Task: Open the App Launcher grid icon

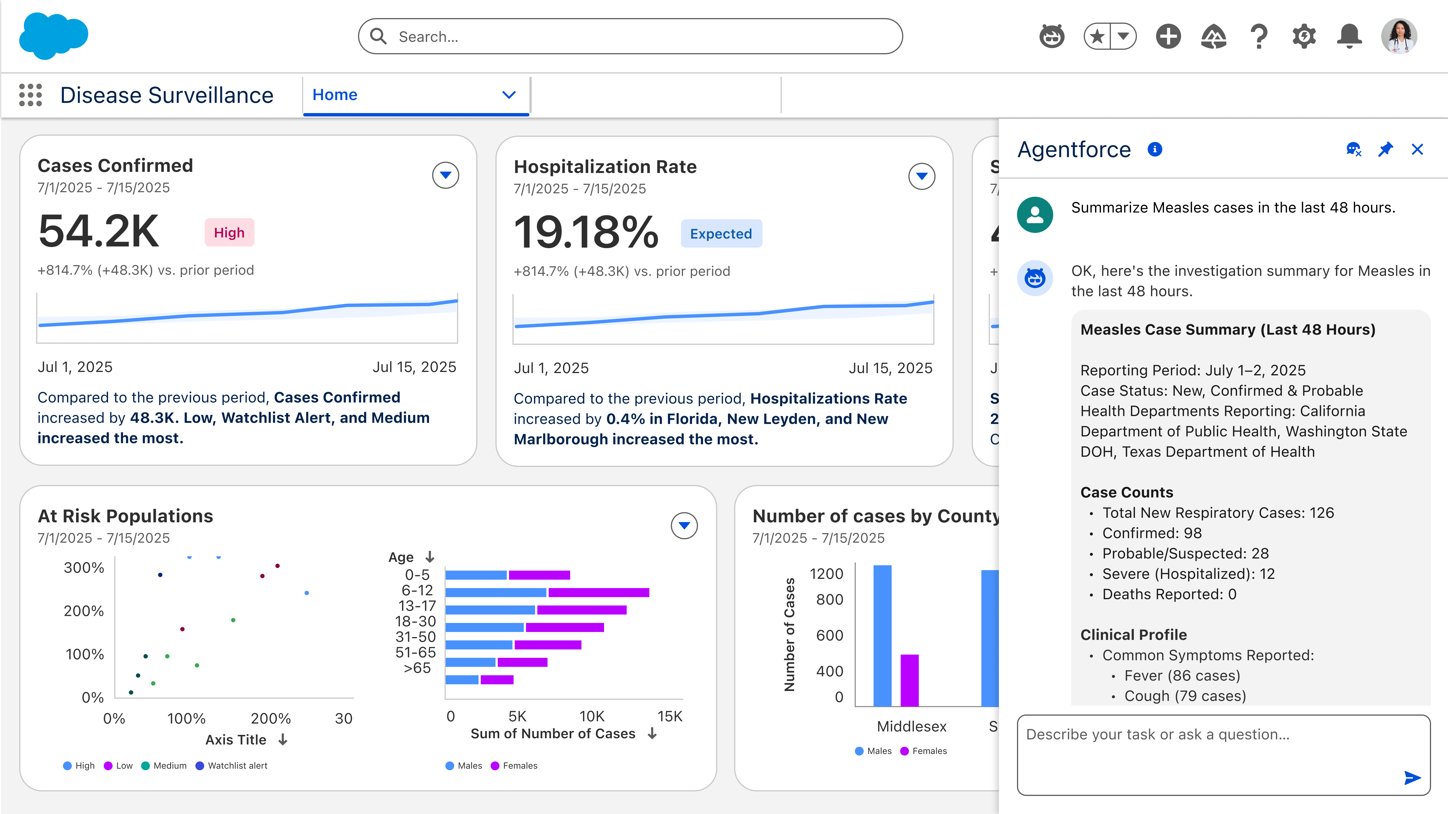Action: 30,95
